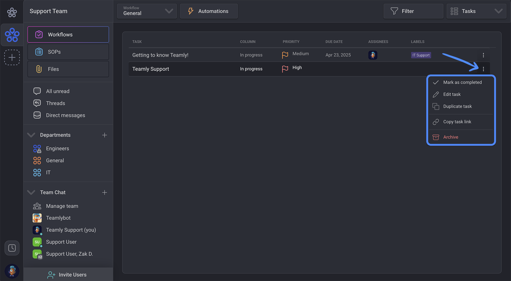Click due date Apr 23, 2025
This screenshot has width=511, height=281.
(x=338, y=55)
